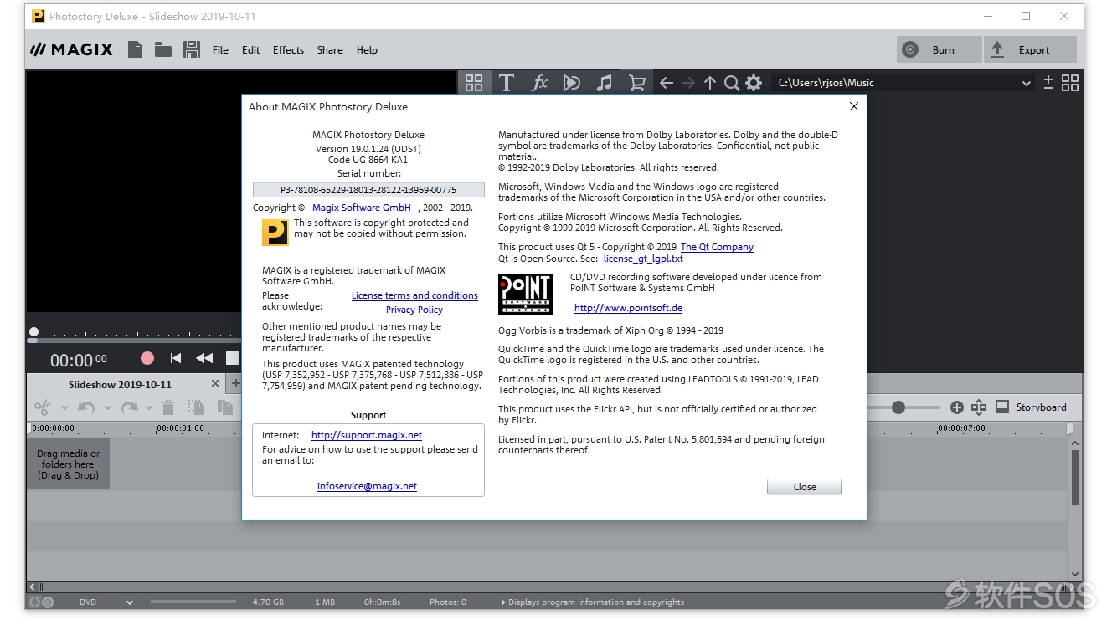Click the trash delete icon

[x=168, y=407]
